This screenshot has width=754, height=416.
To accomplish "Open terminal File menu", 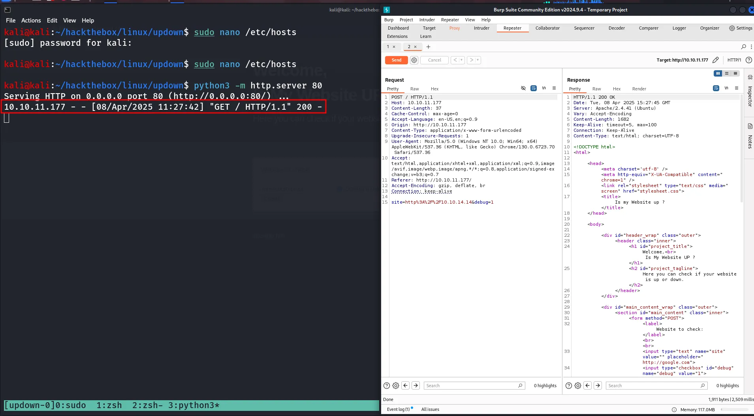I will pyautogui.click(x=11, y=21).
